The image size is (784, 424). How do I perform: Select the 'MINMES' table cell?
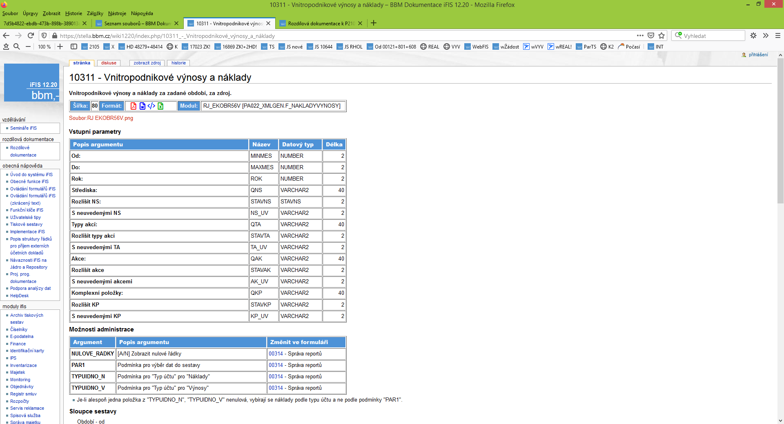[x=263, y=156]
